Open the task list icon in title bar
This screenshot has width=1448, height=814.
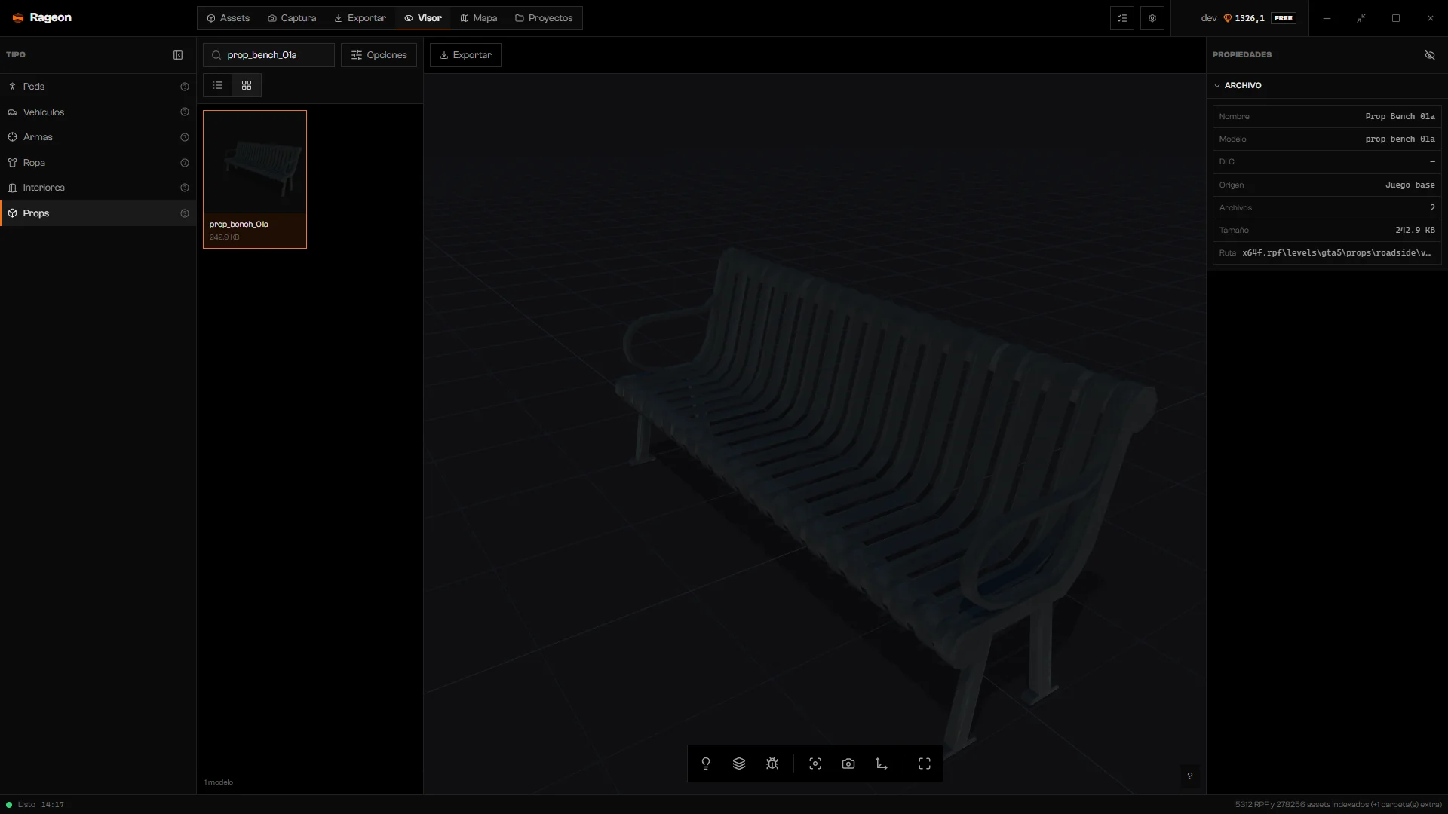pos(1122,18)
